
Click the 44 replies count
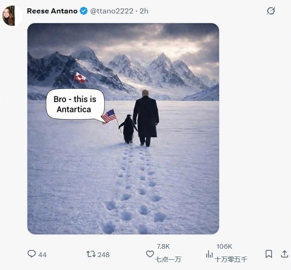[42, 255]
